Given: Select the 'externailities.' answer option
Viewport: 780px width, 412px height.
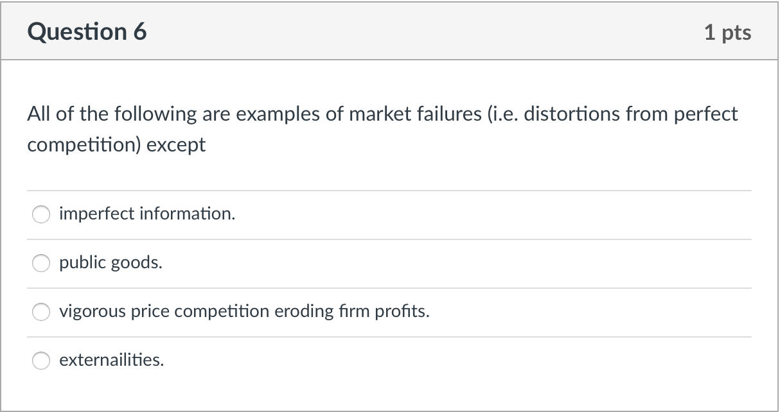Looking at the screenshot, I should pos(40,361).
